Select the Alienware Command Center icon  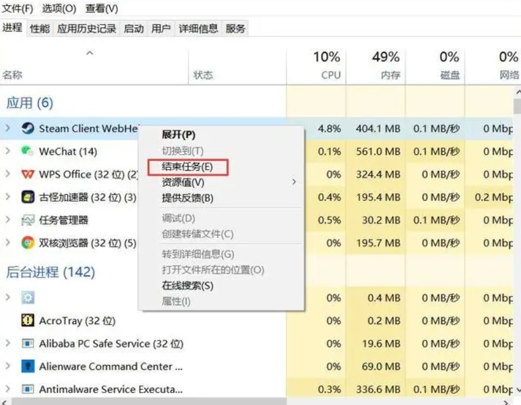coord(28,366)
